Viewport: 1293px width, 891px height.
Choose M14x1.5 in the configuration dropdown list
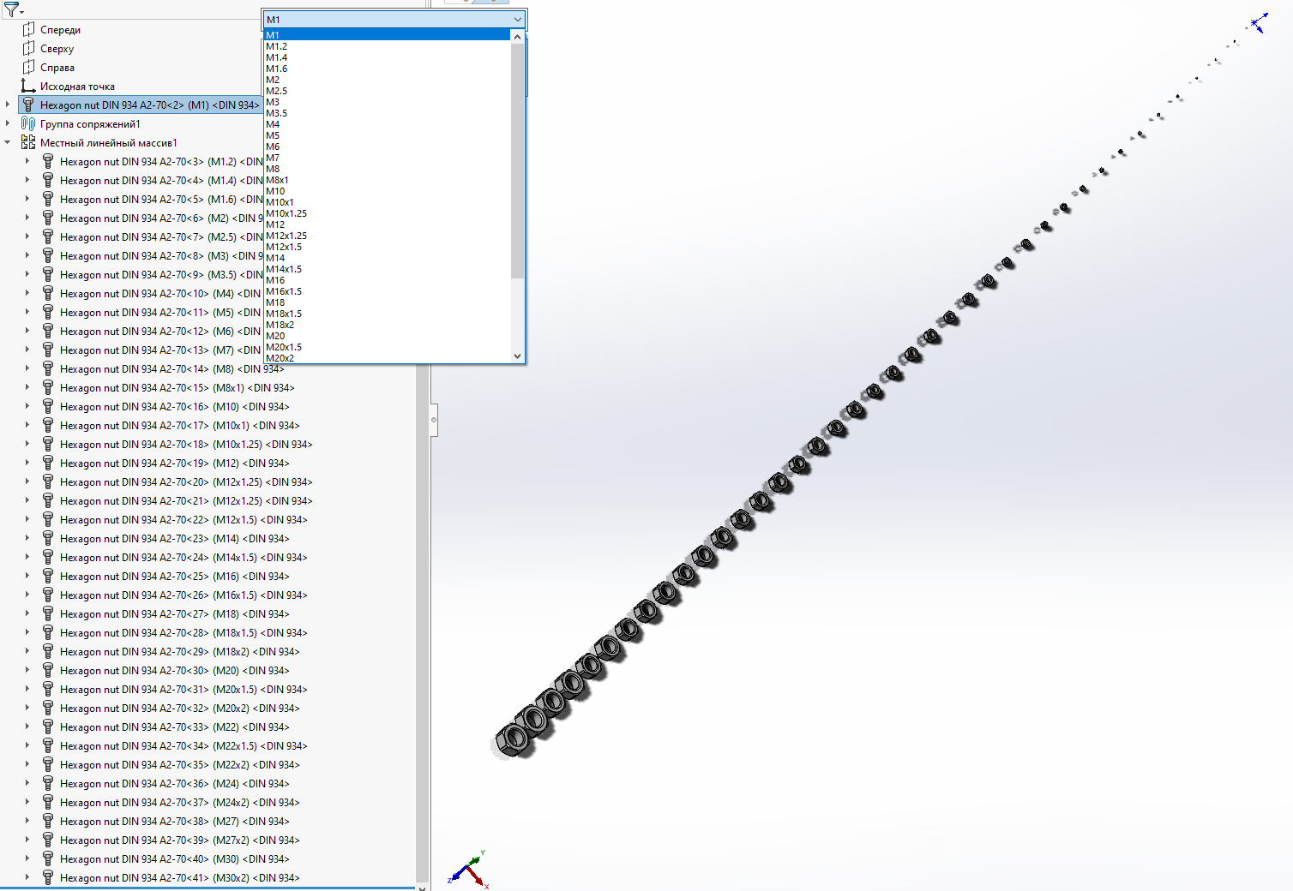(388, 269)
